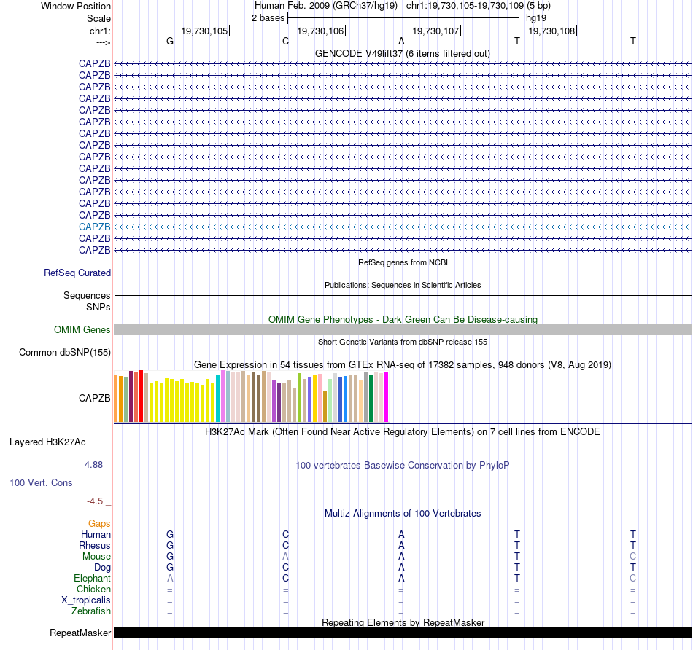Click the Sequences track label

(x=87, y=295)
